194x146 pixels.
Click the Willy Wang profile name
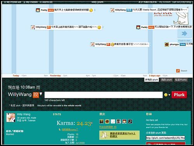pyautogui.click(x=24, y=115)
